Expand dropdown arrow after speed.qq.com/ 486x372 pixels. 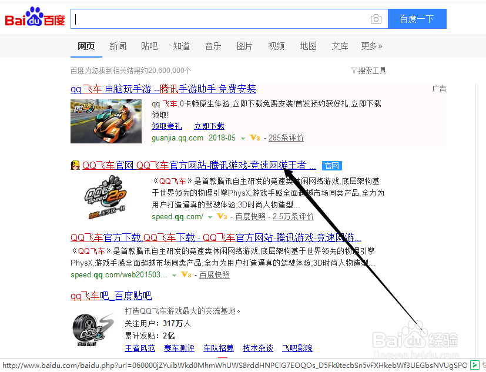pyautogui.click(x=210, y=217)
